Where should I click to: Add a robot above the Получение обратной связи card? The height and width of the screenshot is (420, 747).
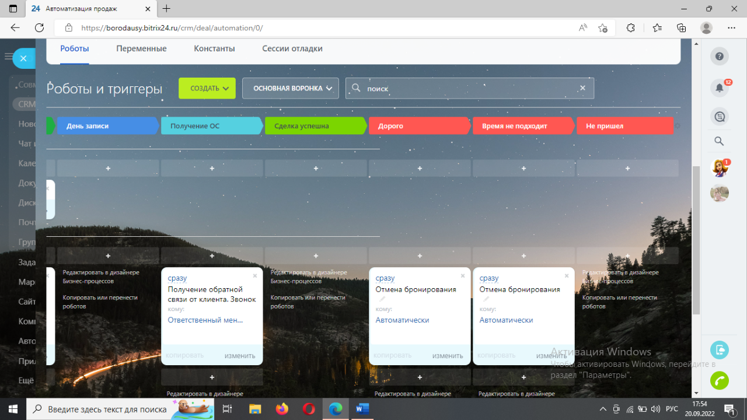(212, 256)
